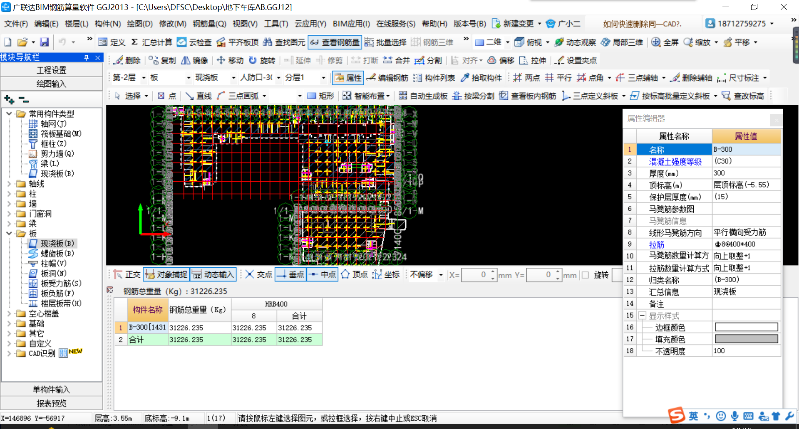This screenshot has width=799, height=429.
Task: Click the 偏移 offset tool
Action: click(x=501, y=60)
